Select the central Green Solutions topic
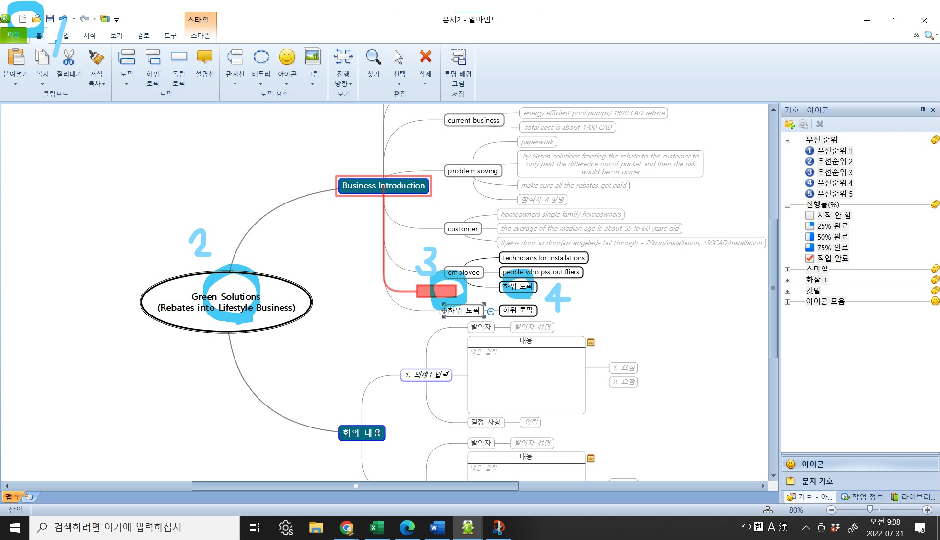940x540 pixels. 226,302
